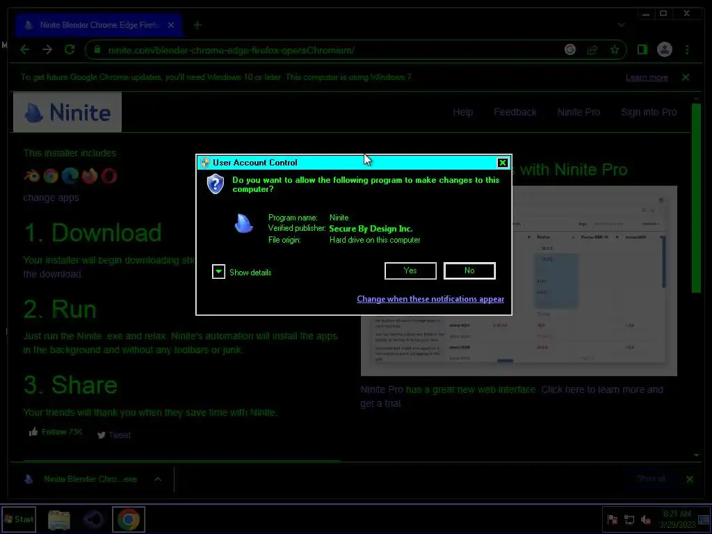712x534 pixels.
Task: Bookmark this page with the star icon
Action: pyautogui.click(x=615, y=49)
